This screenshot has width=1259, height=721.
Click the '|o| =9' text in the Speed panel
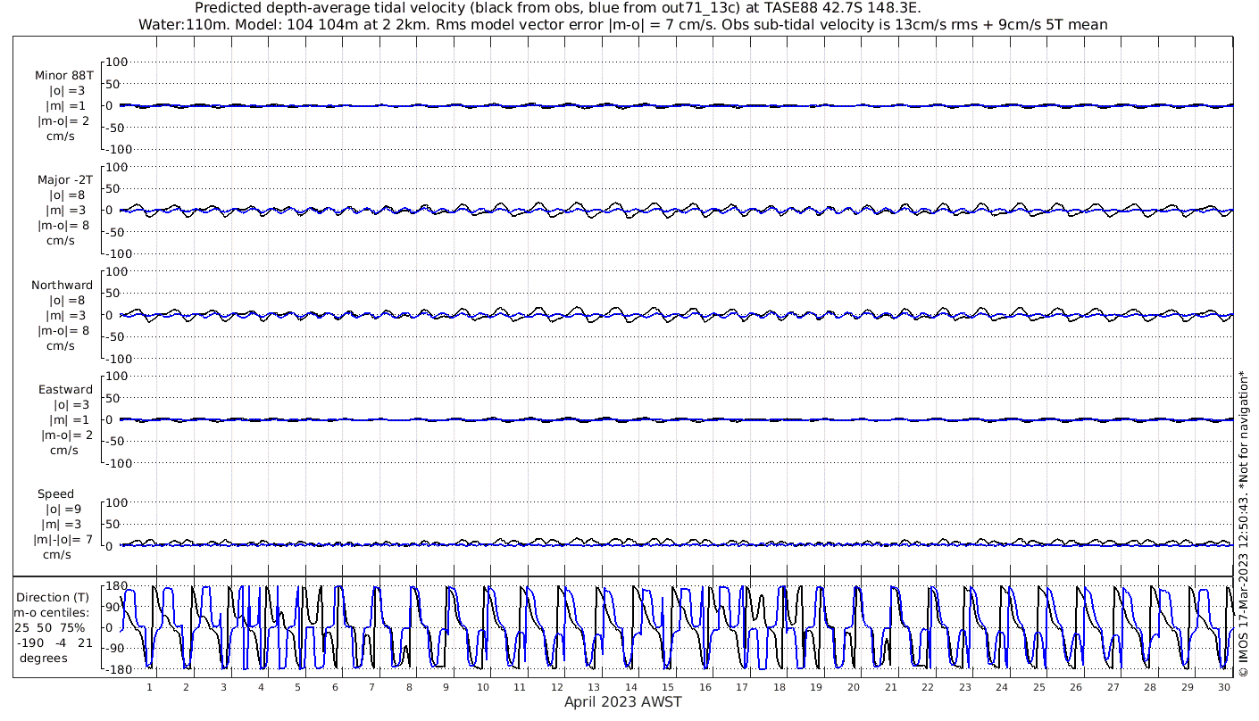[63, 510]
